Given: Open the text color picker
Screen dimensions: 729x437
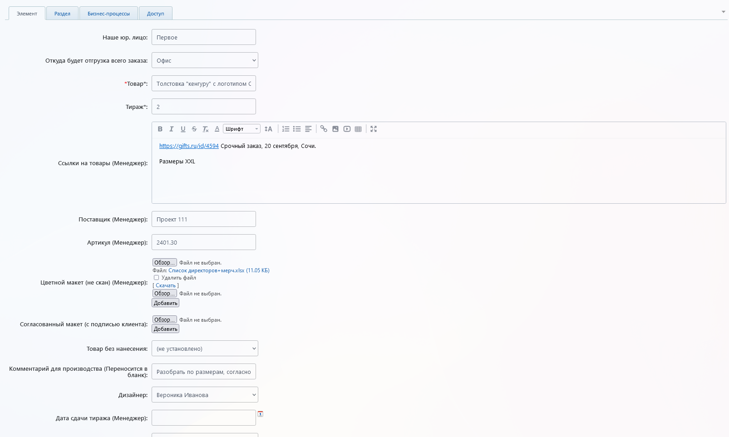Looking at the screenshot, I should click(x=217, y=129).
